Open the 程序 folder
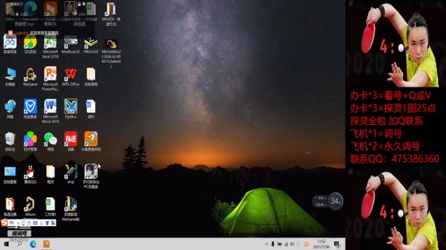This screenshot has height=250, width=446. tap(50, 174)
